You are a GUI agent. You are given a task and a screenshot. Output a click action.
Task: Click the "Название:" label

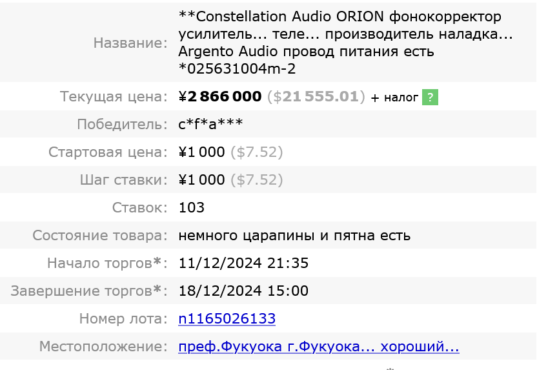pos(130,43)
